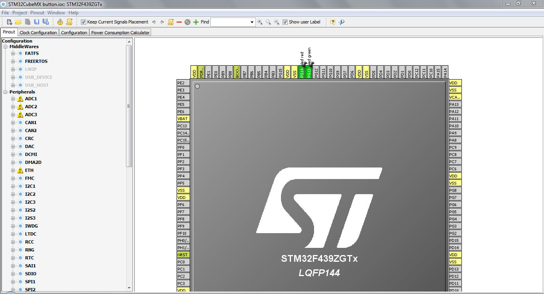Click the cube icon next to FREERTOS
The width and height of the screenshot is (544, 294).
[20, 61]
